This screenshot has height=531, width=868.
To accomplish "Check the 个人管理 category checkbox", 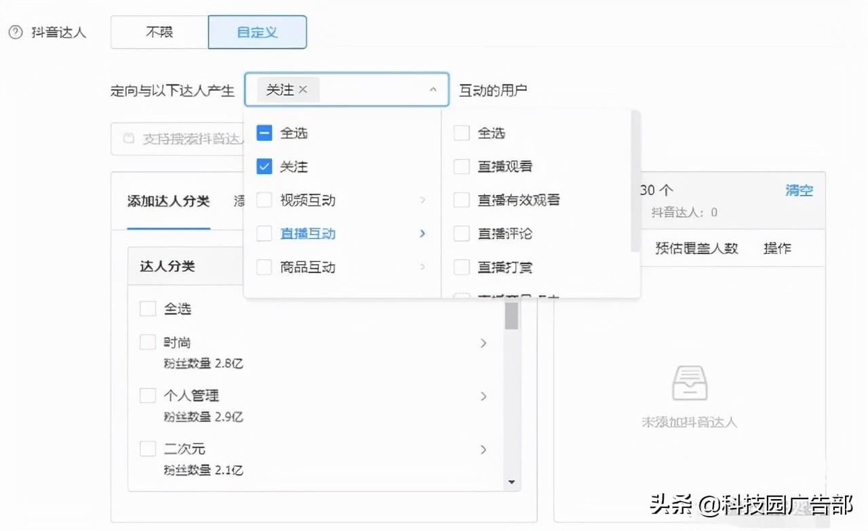I will point(148,396).
